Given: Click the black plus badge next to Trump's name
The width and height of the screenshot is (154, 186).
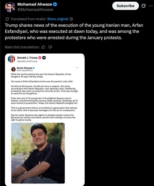Looking at the screenshot, I should [44, 58].
